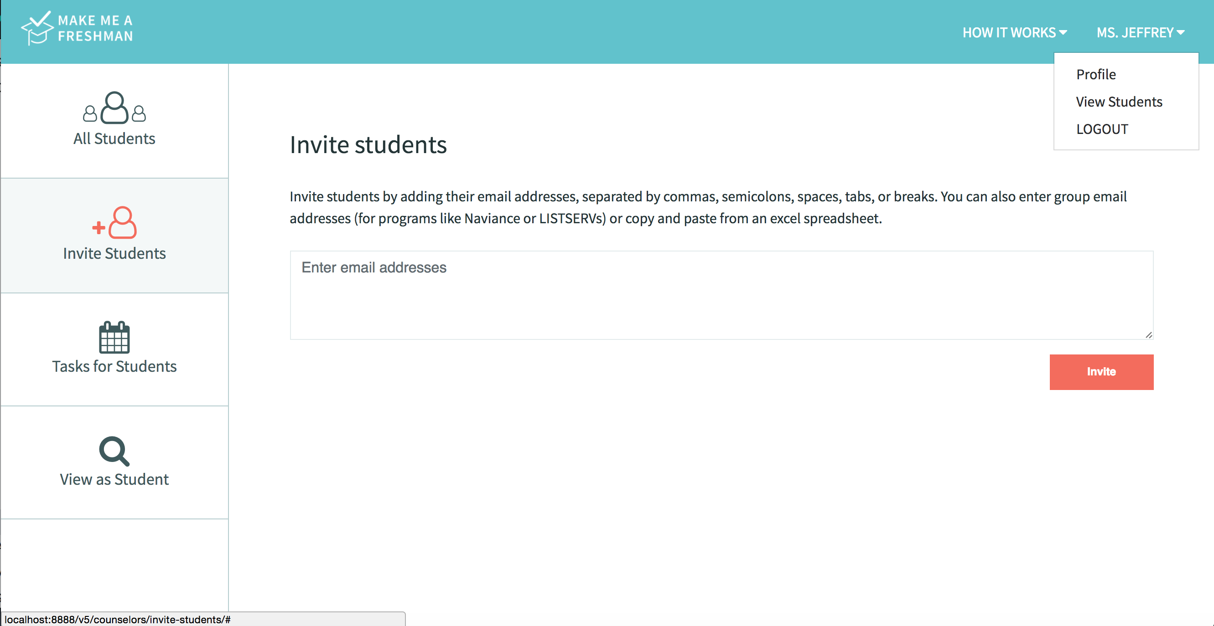The height and width of the screenshot is (626, 1214).
Task: Click the caret arrow beside How It Works
Action: pos(1063,32)
